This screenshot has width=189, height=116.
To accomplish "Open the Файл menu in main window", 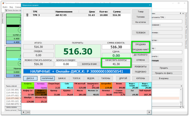I will tap(5, 7).
